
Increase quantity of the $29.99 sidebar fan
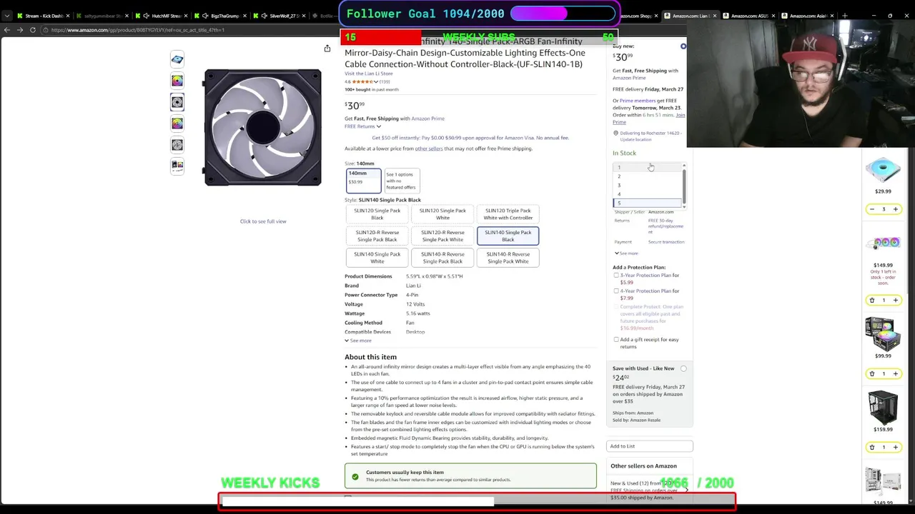pos(895,209)
